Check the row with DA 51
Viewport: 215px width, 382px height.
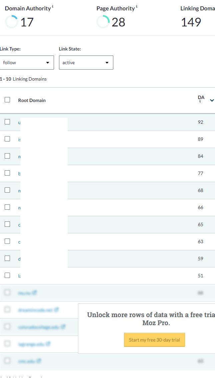(x=8, y=275)
